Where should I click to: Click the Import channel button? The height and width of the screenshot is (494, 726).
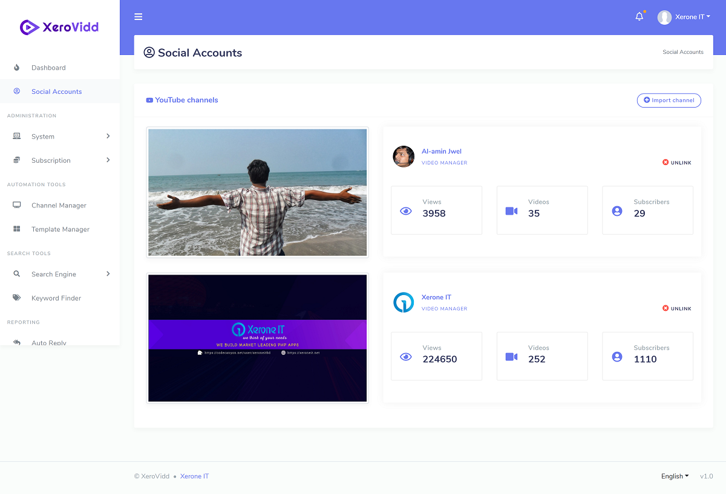tap(669, 100)
